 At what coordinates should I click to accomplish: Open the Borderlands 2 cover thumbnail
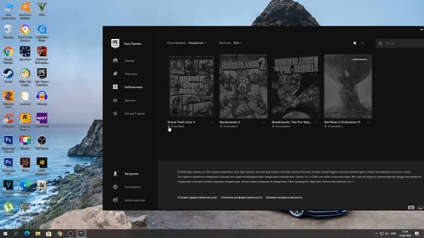[244, 87]
